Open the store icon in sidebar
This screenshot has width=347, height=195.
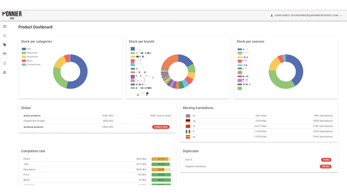point(5,54)
